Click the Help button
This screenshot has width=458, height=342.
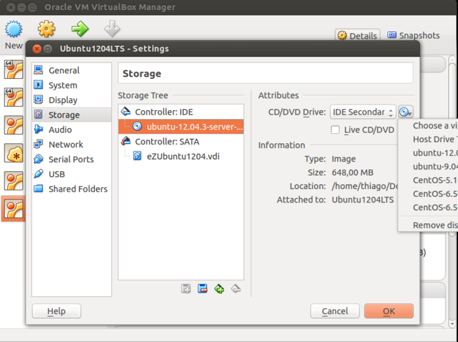pos(57,311)
